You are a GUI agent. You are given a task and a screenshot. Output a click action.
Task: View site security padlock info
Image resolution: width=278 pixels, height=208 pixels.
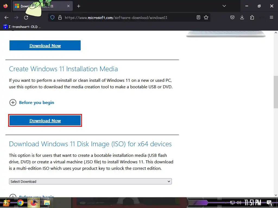click(x=60, y=18)
